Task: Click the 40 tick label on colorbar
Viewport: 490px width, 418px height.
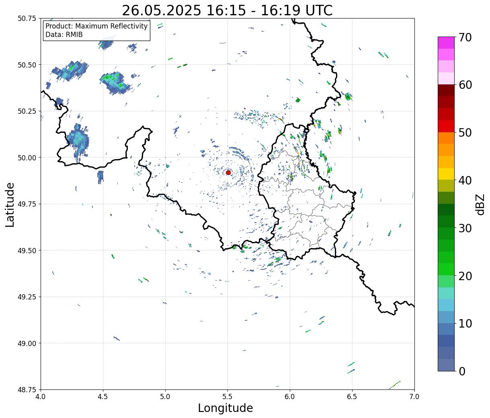Action: click(x=465, y=180)
